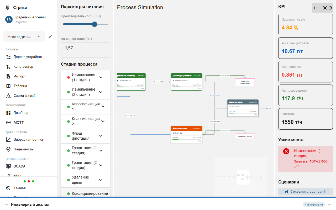Open Вибродиагностика from the sidebar
Viewport: 336px width, 210px height.
click(x=28, y=140)
